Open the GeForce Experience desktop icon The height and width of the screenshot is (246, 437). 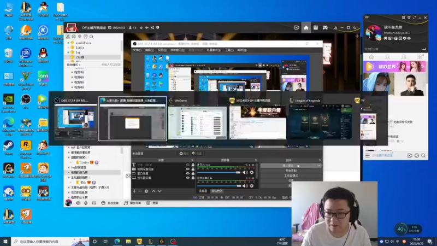[9, 103]
